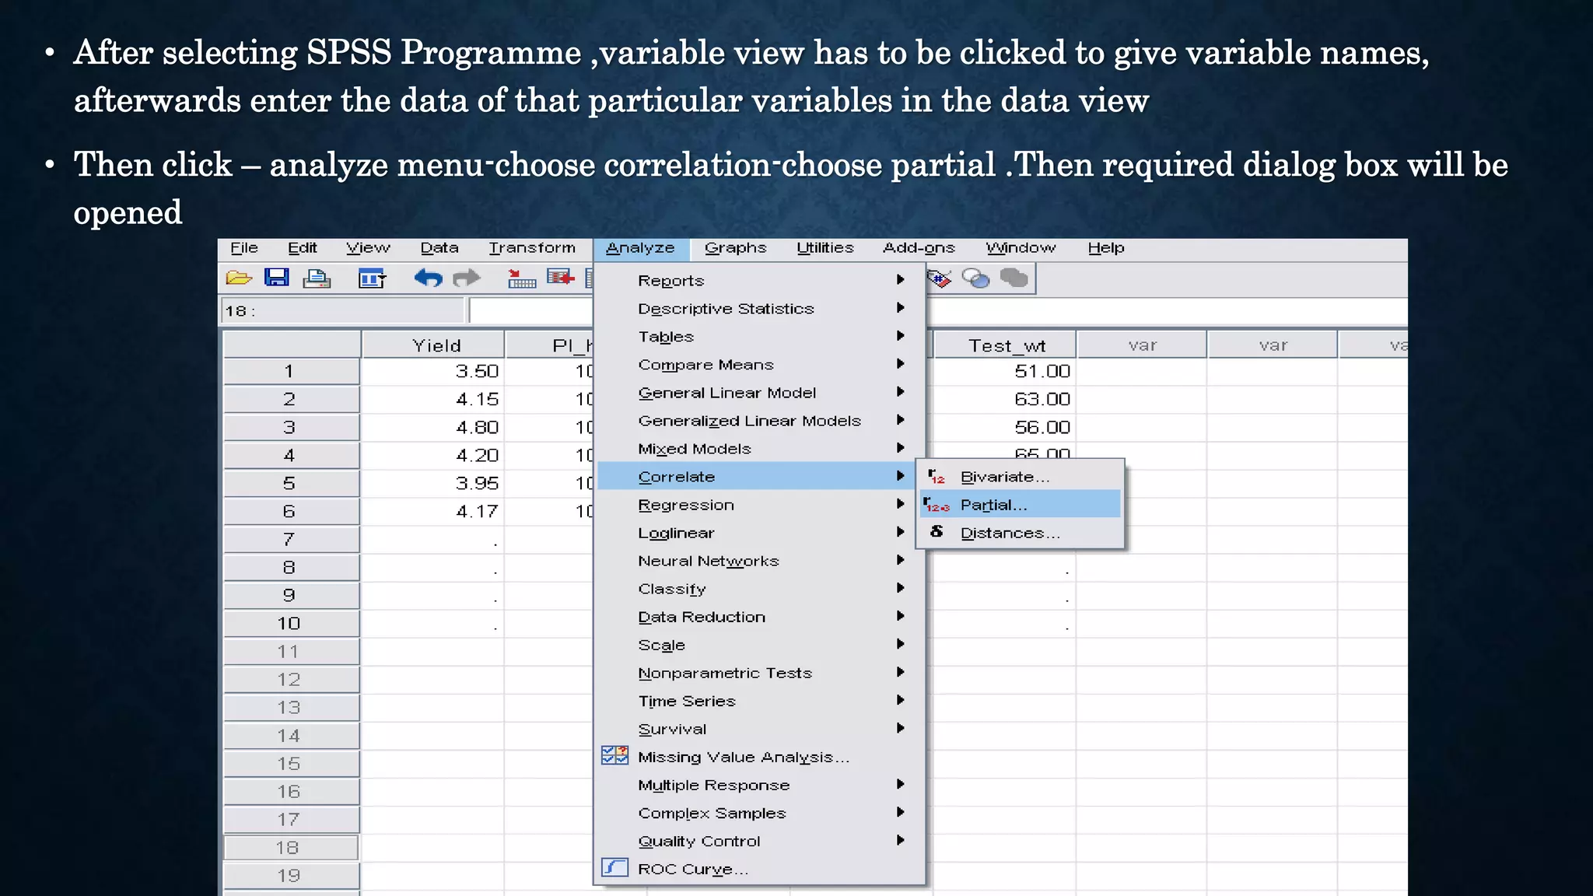
Task: Click the gray Show All Variables icon
Action: pyautogui.click(x=1014, y=278)
